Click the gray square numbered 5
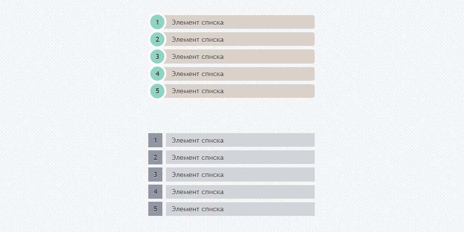This screenshot has width=464, height=232. click(155, 209)
